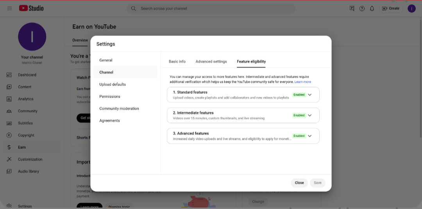
Task: Click the 3. Advanced features title
Action: tap(191, 134)
